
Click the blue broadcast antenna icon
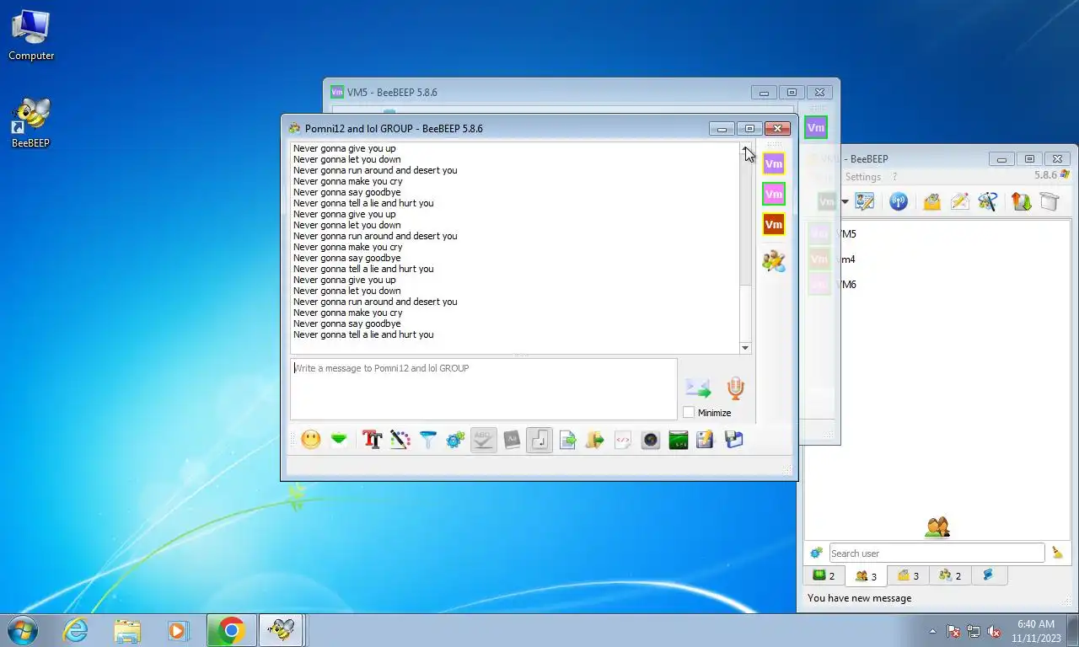899,201
